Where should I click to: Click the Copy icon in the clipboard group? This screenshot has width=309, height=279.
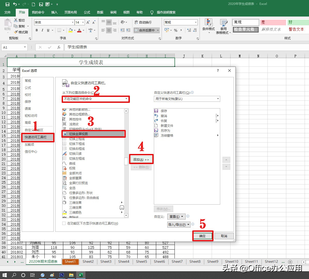pyautogui.click(x=15, y=26)
